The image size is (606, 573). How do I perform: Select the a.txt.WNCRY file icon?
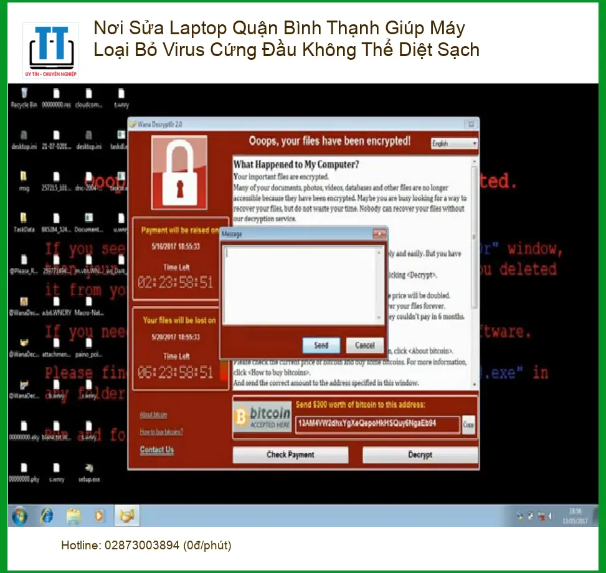coord(57,306)
